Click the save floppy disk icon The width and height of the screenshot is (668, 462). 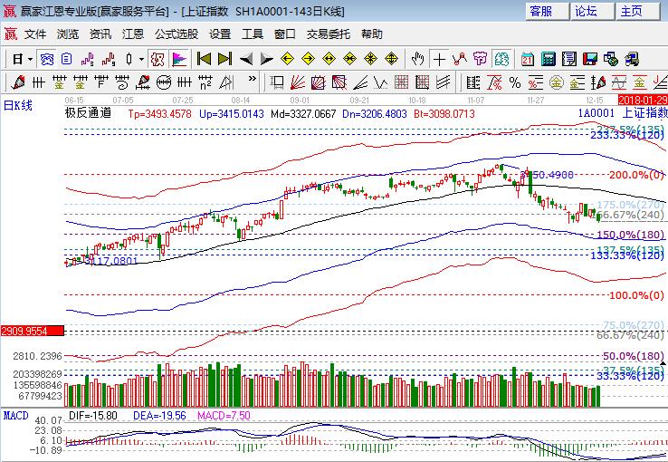point(590,59)
